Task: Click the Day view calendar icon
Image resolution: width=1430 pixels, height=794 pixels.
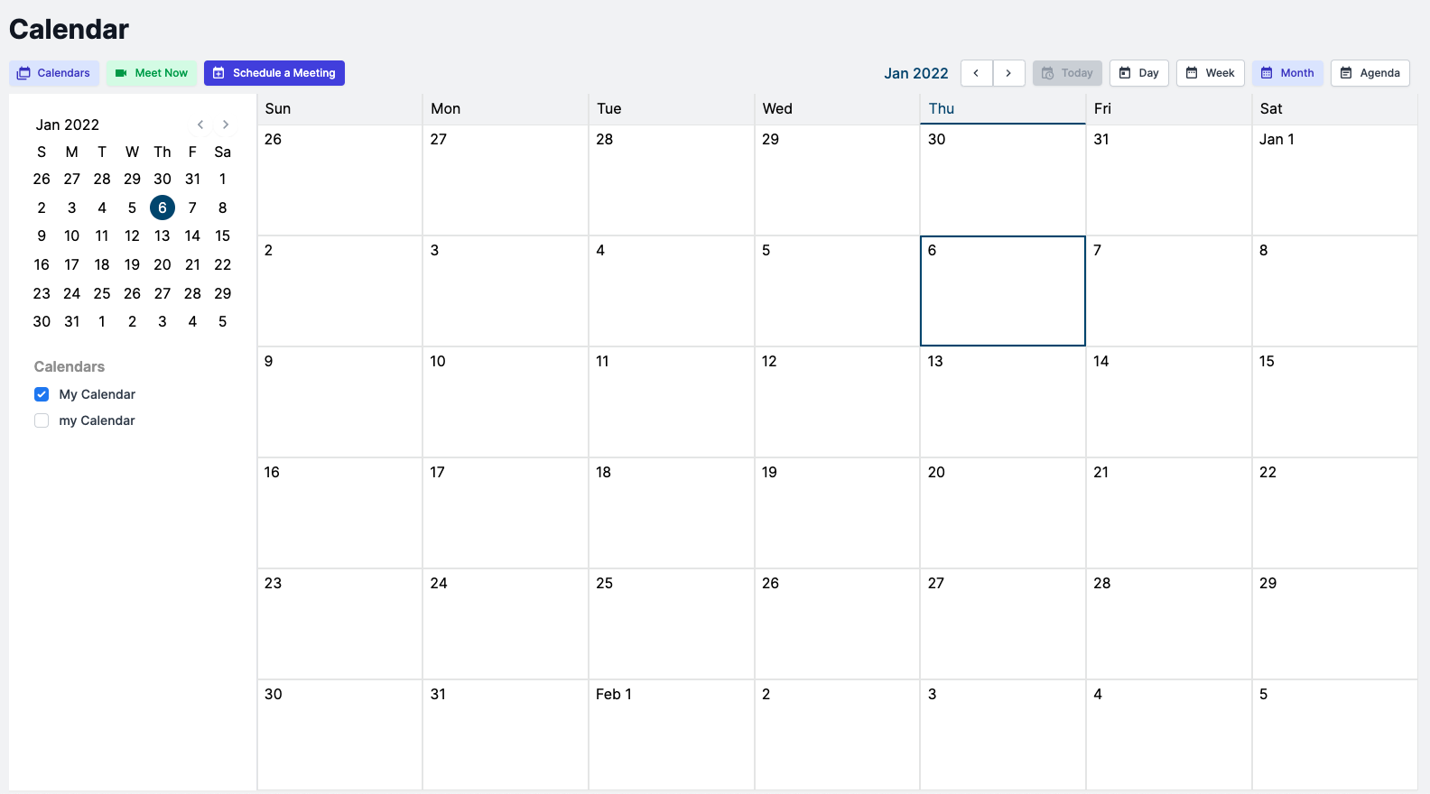Action: [x=1125, y=73]
